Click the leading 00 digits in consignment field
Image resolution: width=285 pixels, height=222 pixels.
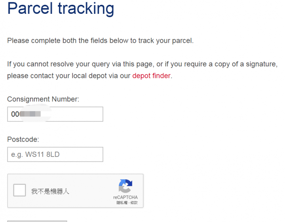pyautogui.click(x=15, y=114)
